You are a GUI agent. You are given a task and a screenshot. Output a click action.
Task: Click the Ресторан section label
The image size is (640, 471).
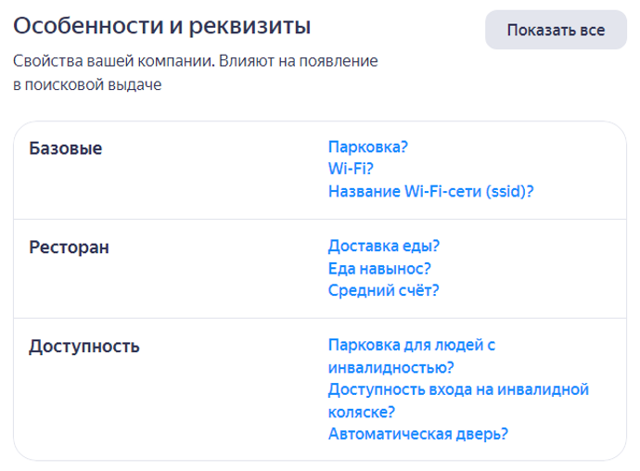pyautogui.click(x=69, y=248)
